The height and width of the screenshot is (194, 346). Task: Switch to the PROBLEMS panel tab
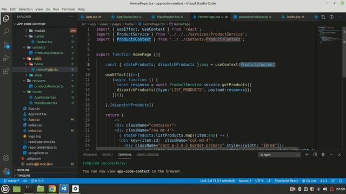pyautogui.click(x=90, y=155)
